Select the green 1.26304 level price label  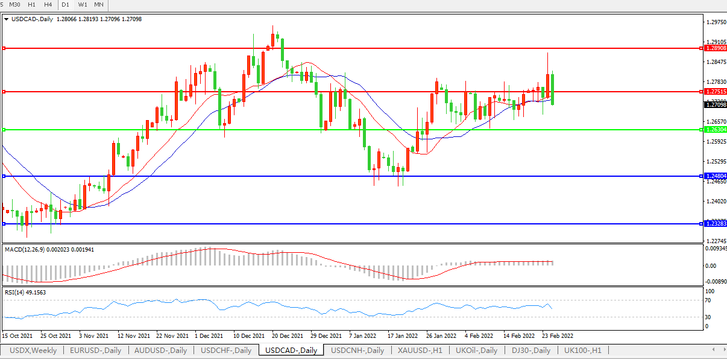coord(715,130)
